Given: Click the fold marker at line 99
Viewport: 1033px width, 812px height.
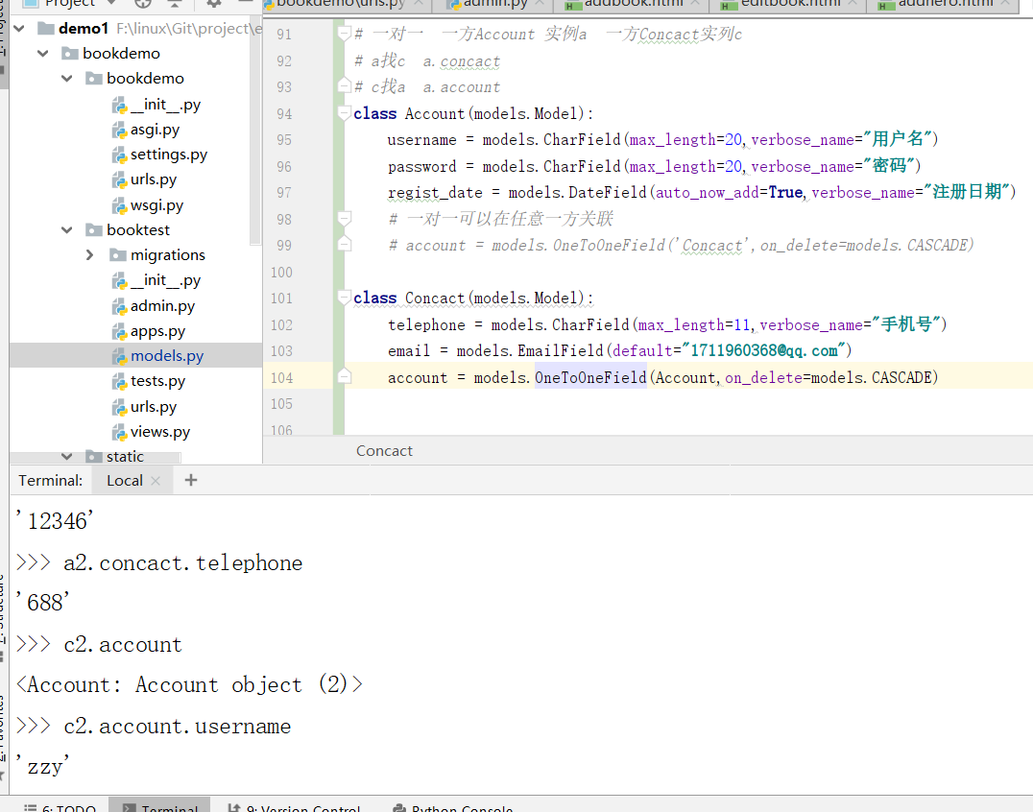Looking at the screenshot, I should pos(344,245).
